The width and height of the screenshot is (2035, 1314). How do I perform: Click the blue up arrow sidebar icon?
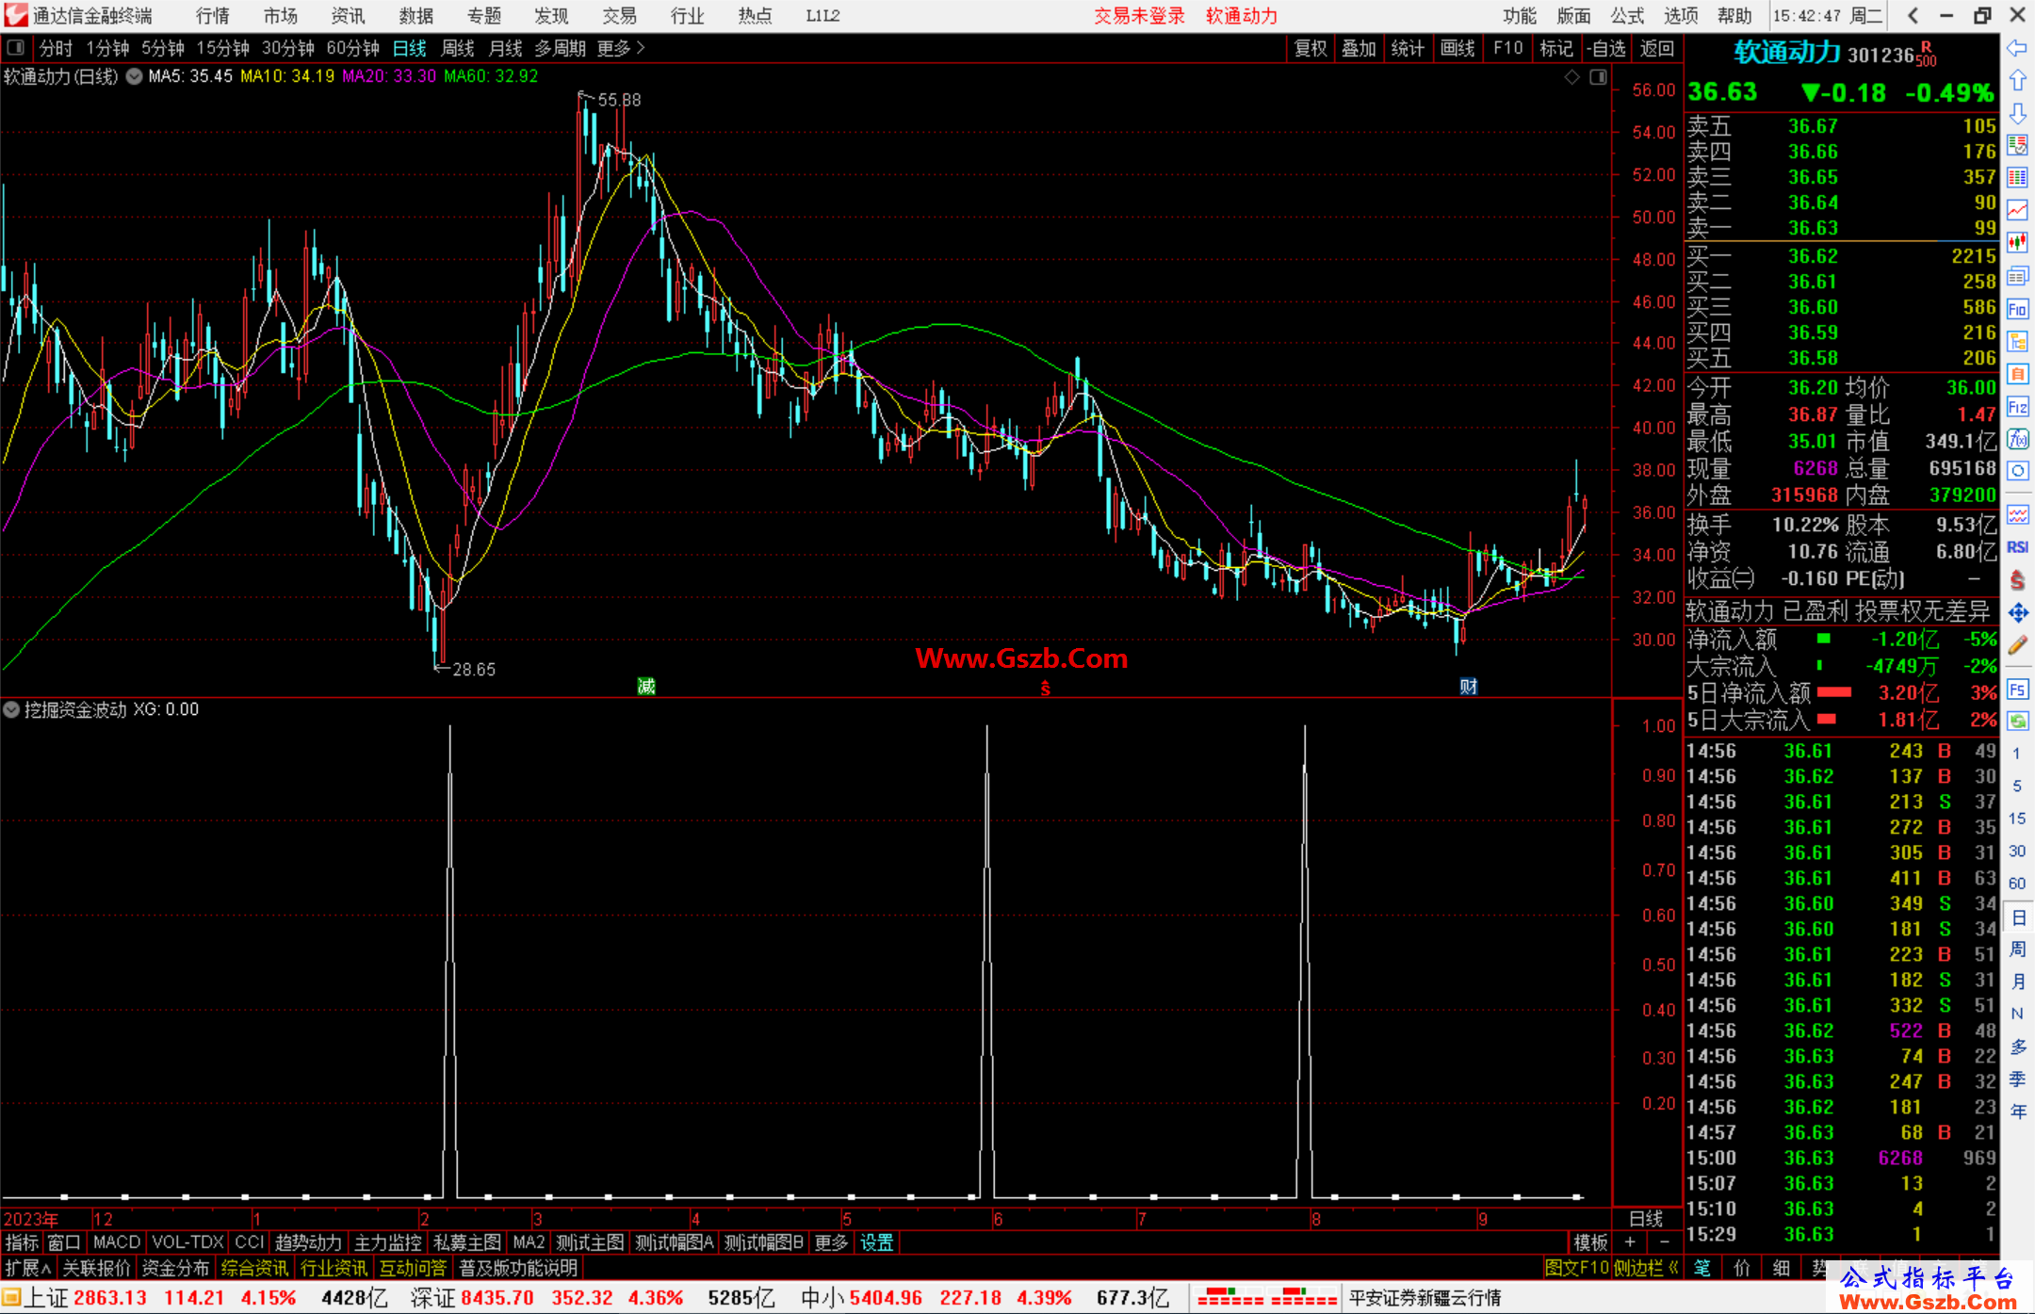[x=2017, y=81]
